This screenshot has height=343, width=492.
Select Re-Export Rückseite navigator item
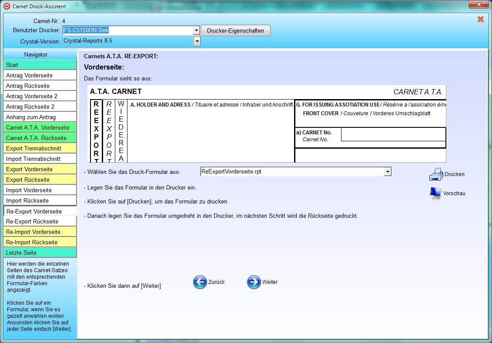point(40,221)
